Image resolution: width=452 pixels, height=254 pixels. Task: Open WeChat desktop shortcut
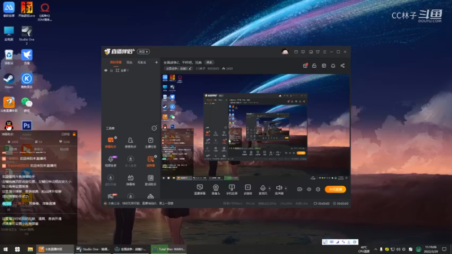coord(27,104)
